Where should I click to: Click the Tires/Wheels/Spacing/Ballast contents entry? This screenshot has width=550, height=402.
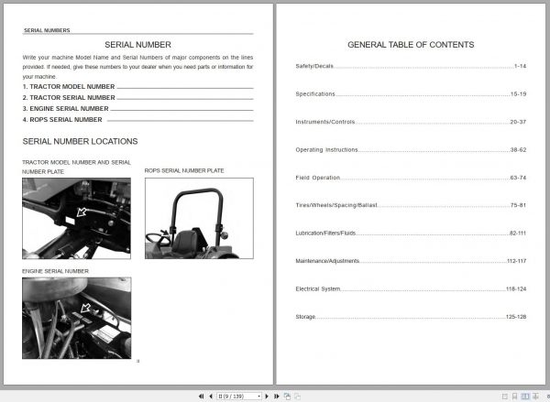411,205
